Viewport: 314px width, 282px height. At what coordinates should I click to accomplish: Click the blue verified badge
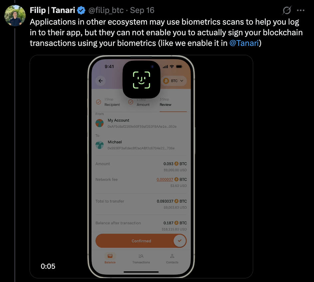81,10
